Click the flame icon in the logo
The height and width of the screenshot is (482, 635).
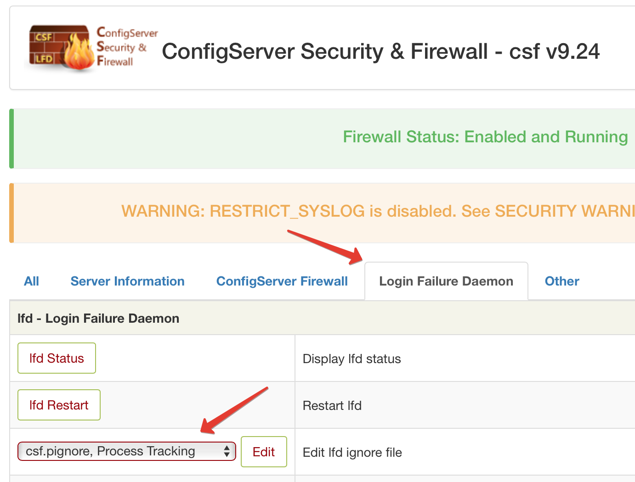(78, 51)
